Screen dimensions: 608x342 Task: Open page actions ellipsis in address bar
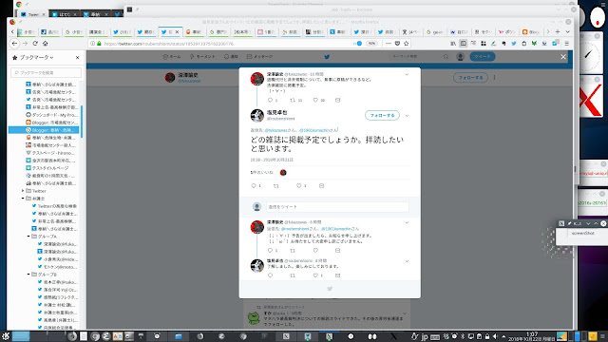tap(389, 44)
